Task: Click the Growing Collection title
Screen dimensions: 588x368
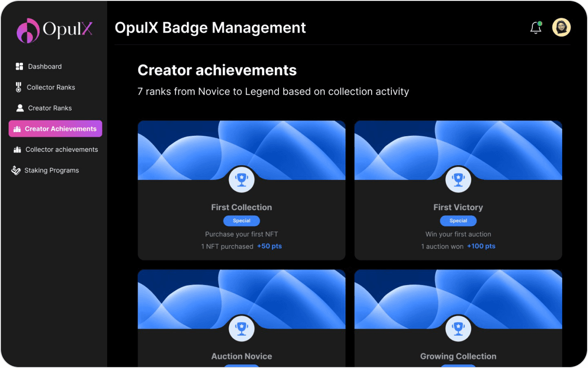Action: tap(458, 356)
